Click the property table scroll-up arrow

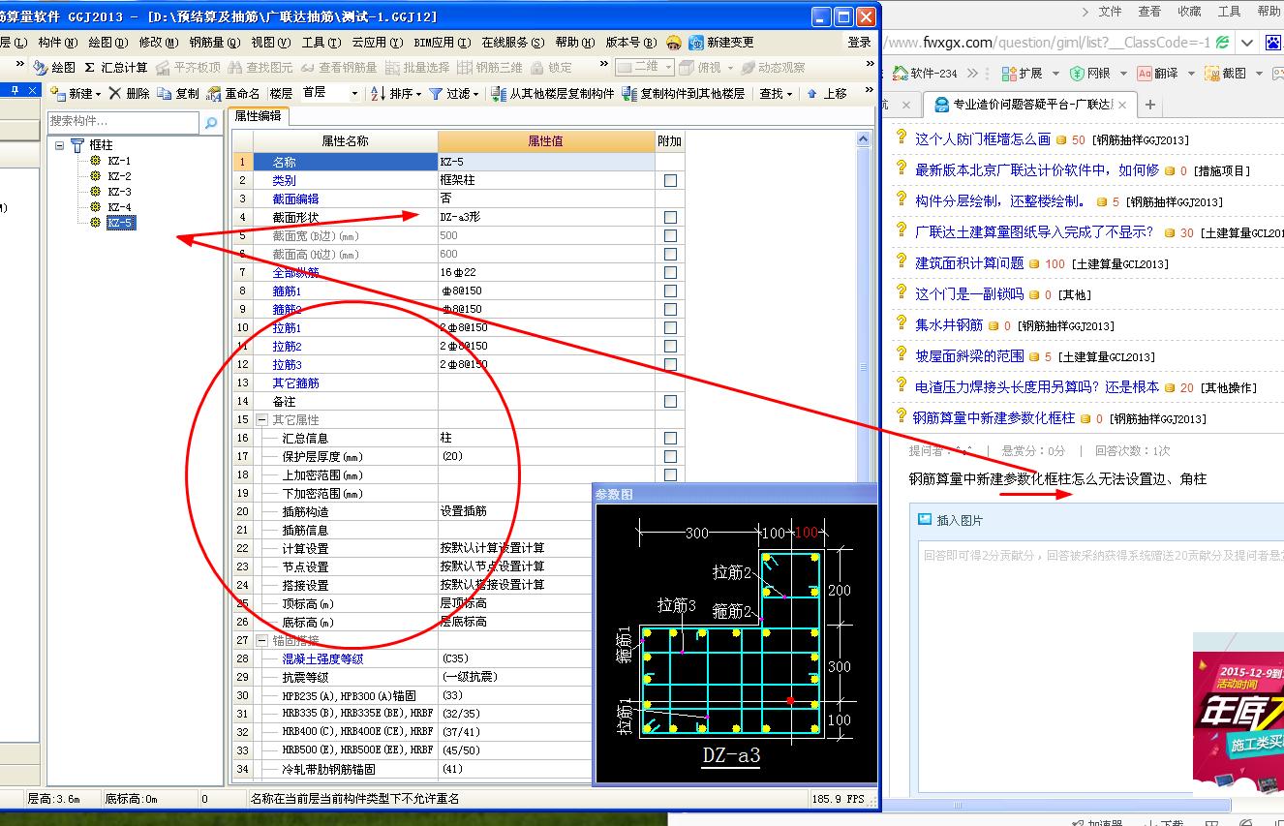[864, 140]
